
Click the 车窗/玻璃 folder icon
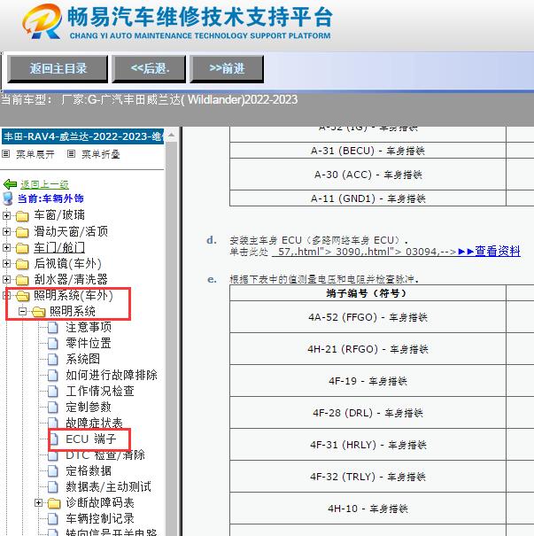point(22,216)
